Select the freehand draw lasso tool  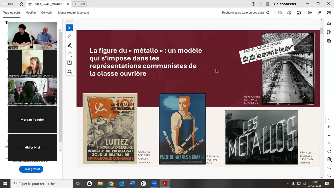pos(70,54)
